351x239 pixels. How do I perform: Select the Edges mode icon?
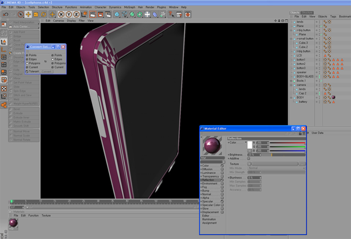tap(4, 64)
